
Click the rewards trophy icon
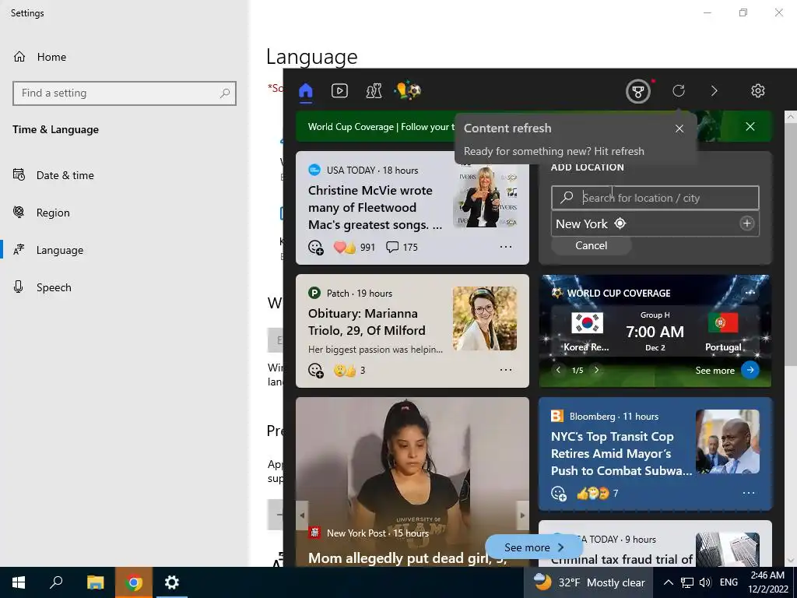point(638,92)
